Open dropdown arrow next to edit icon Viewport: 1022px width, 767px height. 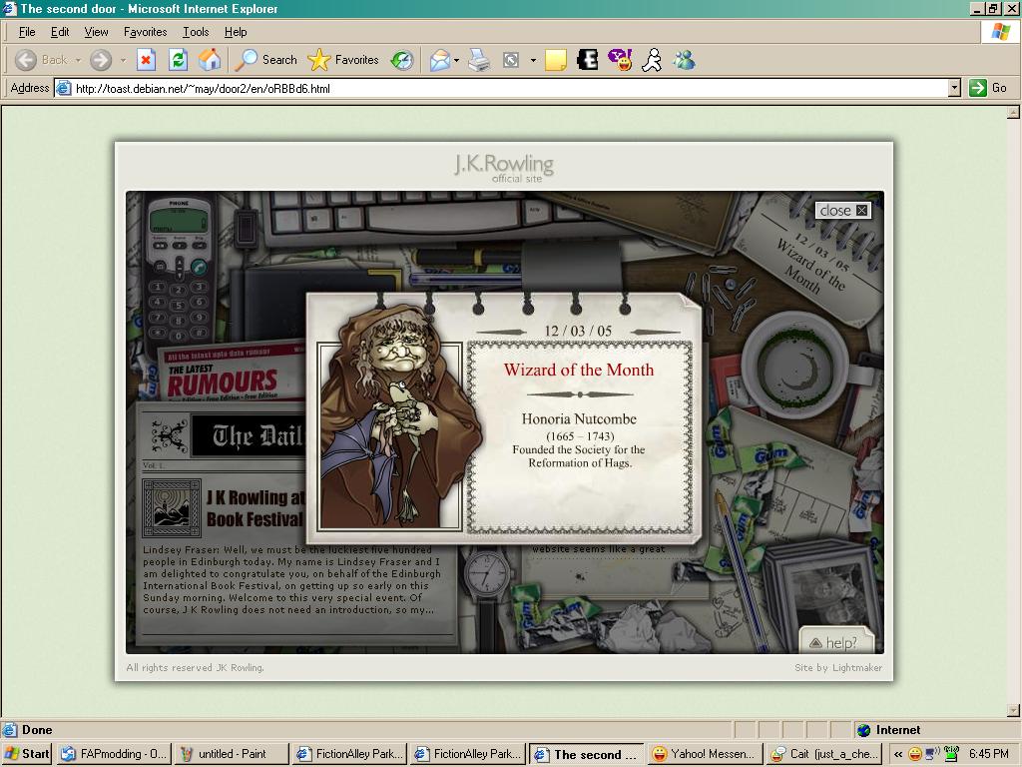coord(533,61)
